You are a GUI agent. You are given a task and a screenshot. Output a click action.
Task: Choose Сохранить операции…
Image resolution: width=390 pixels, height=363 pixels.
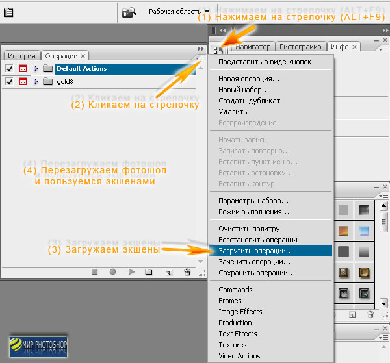click(270, 273)
